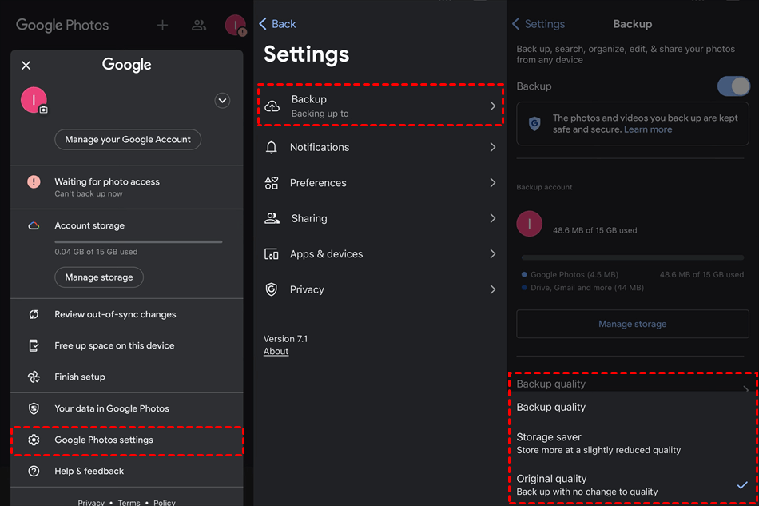
Task: Tap the question mark help icon
Action: click(34, 471)
